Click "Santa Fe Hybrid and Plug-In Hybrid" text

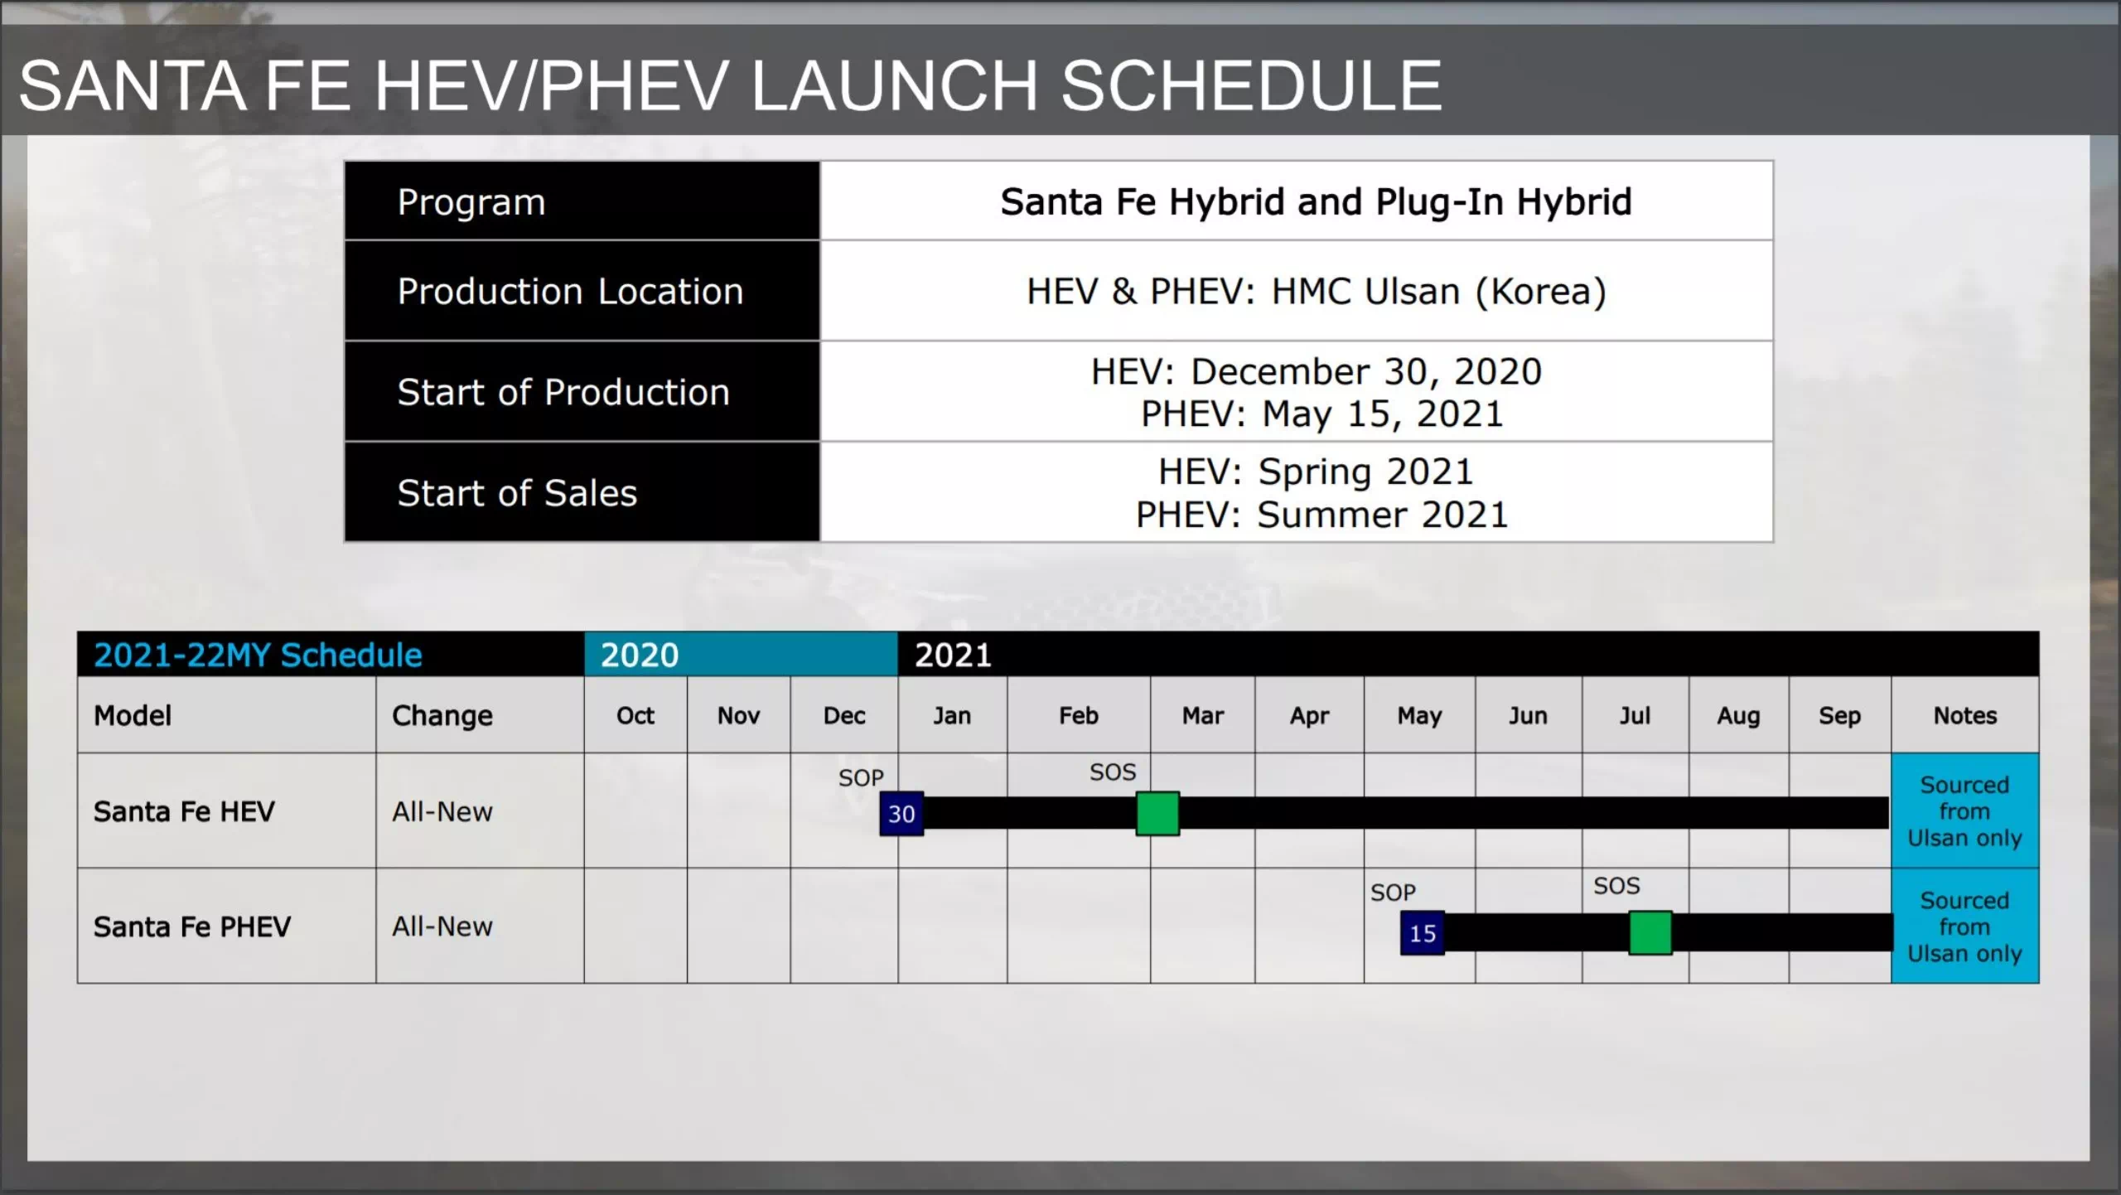[1316, 202]
